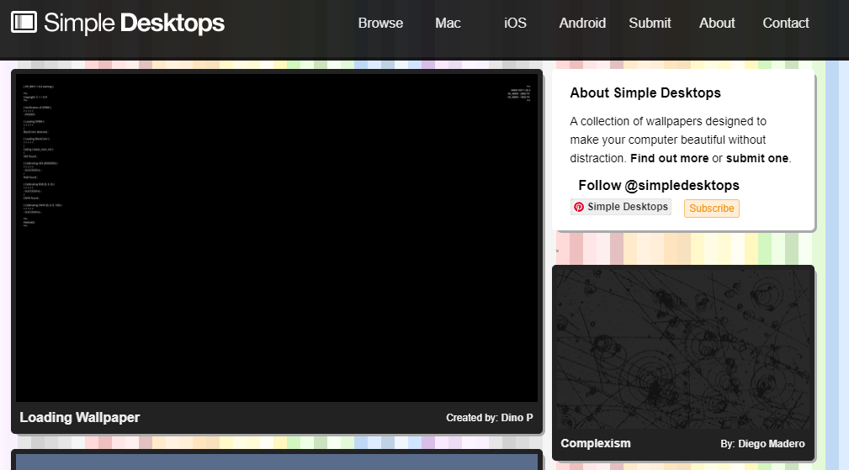849x470 pixels.
Task: Open the Loading Wallpaper preview image
Action: [277, 238]
